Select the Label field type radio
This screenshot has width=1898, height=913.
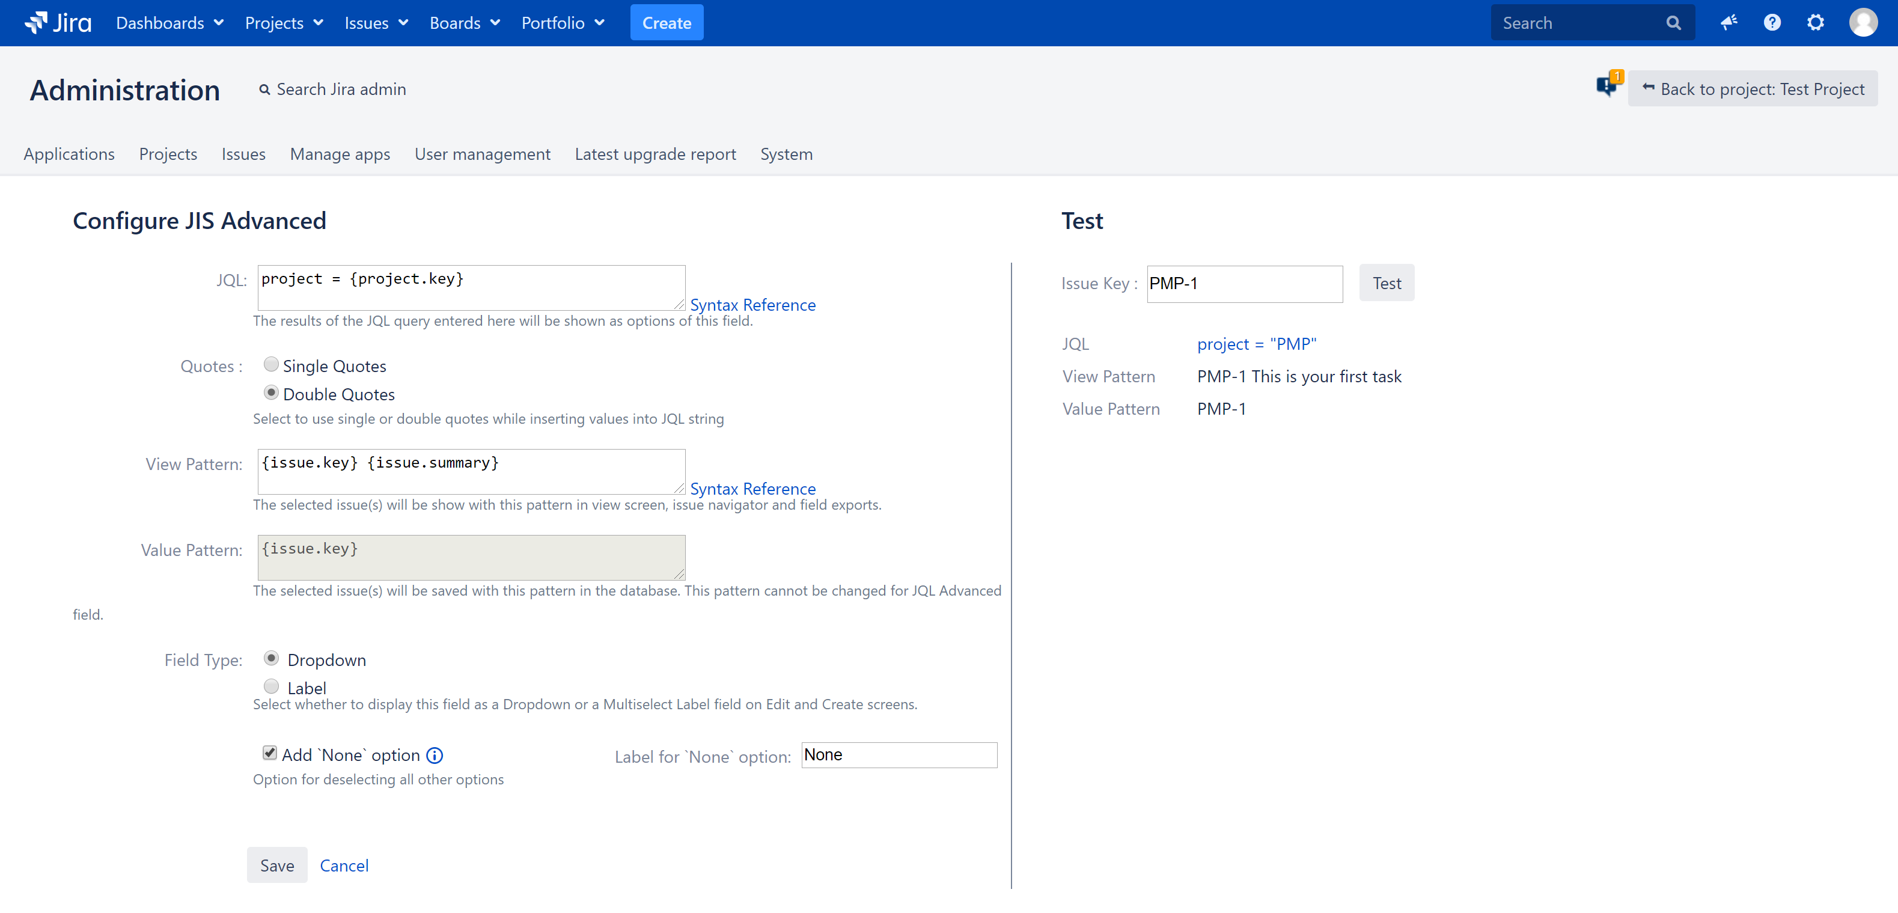pos(271,686)
